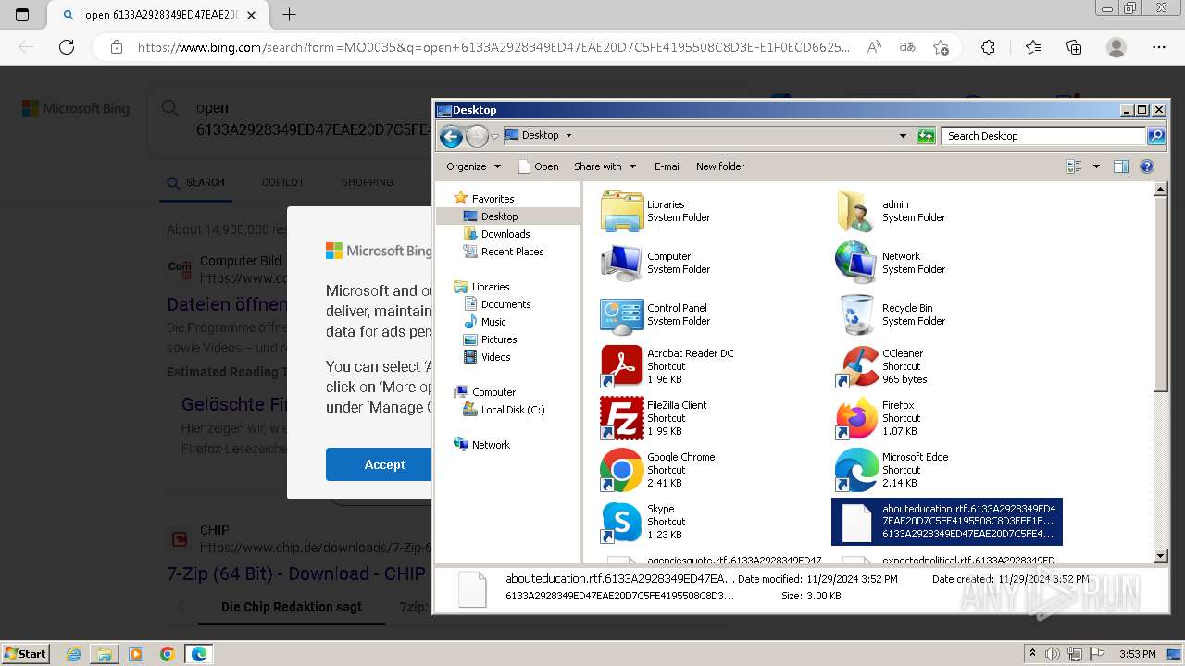Click the Explorer forward arrow button
1185x666 pixels.
(x=477, y=136)
